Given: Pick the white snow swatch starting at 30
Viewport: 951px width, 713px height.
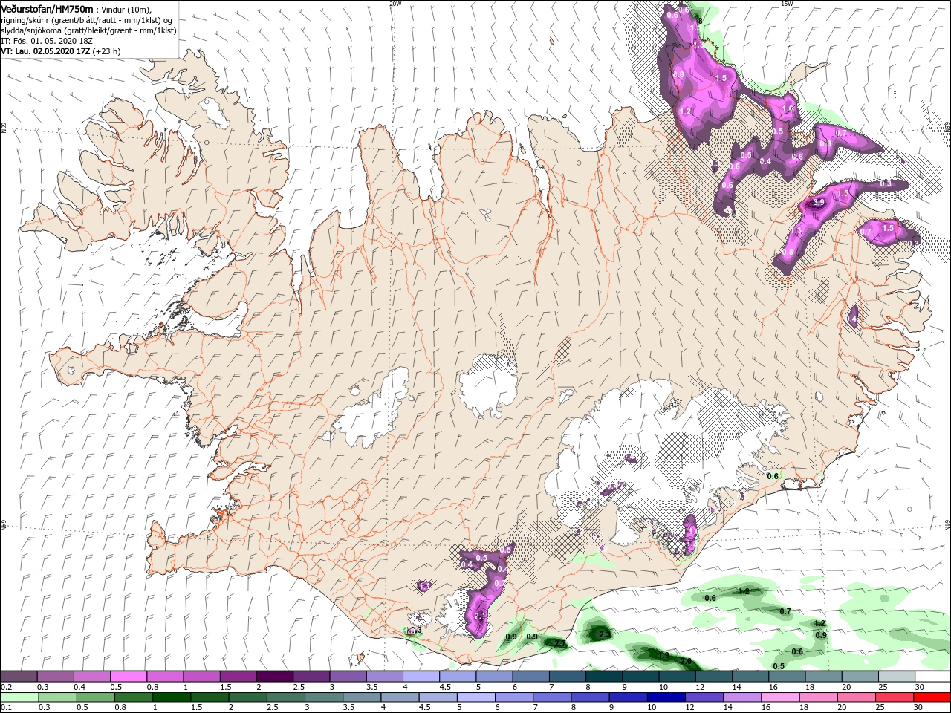Looking at the screenshot, I should pyautogui.click(x=932, y=677).
